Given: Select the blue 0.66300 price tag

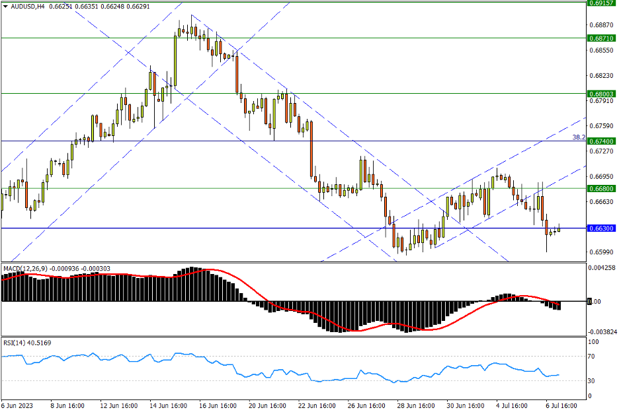Looking at the screenshot, I should click(x=600, y=228).
